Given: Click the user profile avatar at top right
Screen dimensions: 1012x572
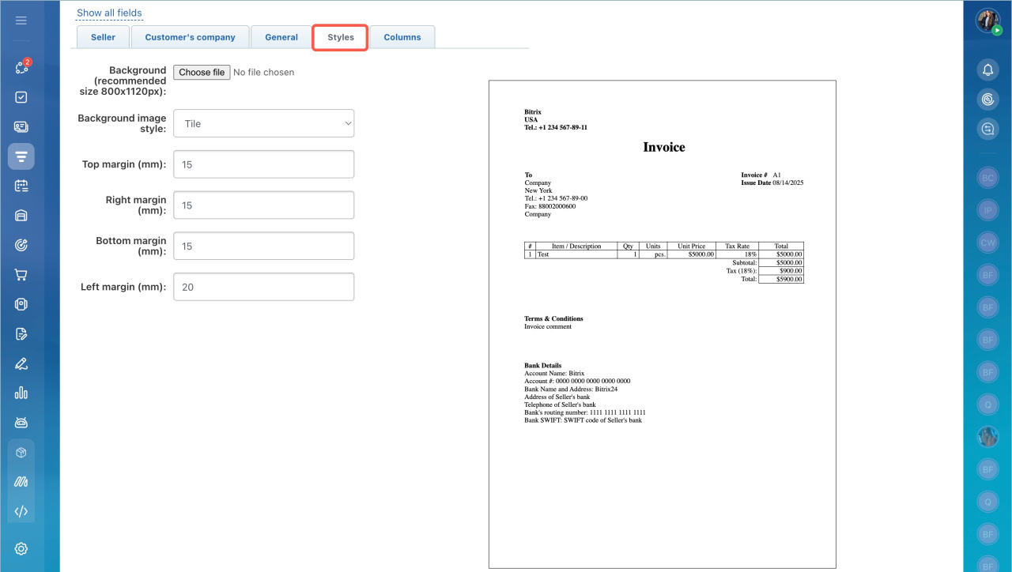Looking at the screenshot, I should 987,21.
